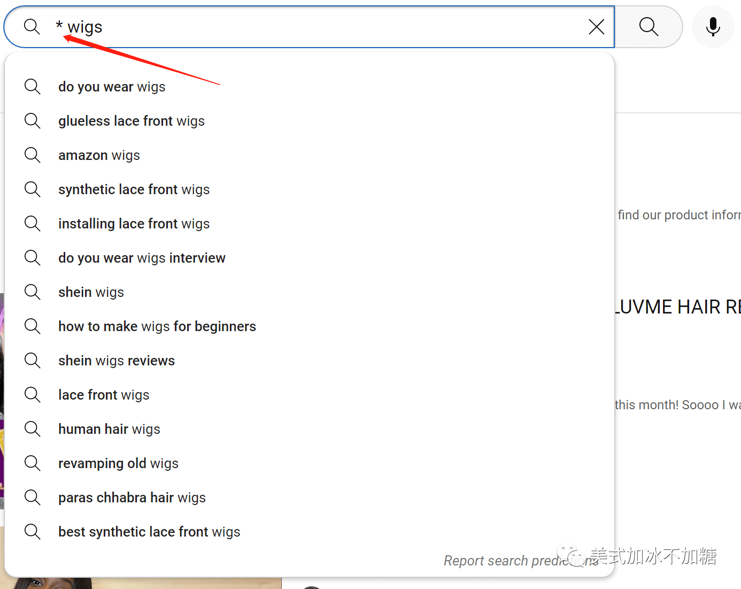Select 'best synthetic lace front wigs' suggestion
This screenshot has width=741, height=589.
149,532
